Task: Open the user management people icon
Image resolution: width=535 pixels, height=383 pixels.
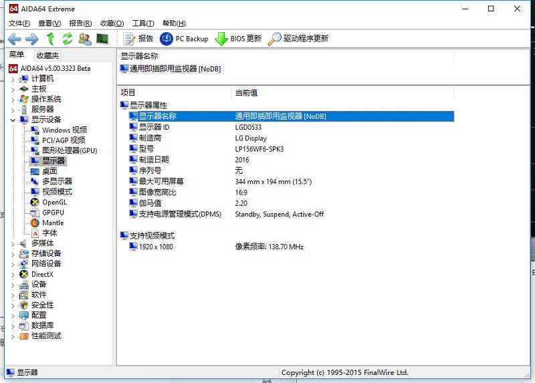Action: [x=85, y=39]
